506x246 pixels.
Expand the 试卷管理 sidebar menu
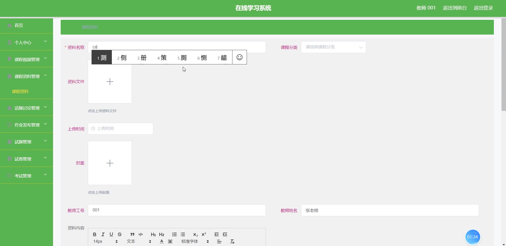26,159
